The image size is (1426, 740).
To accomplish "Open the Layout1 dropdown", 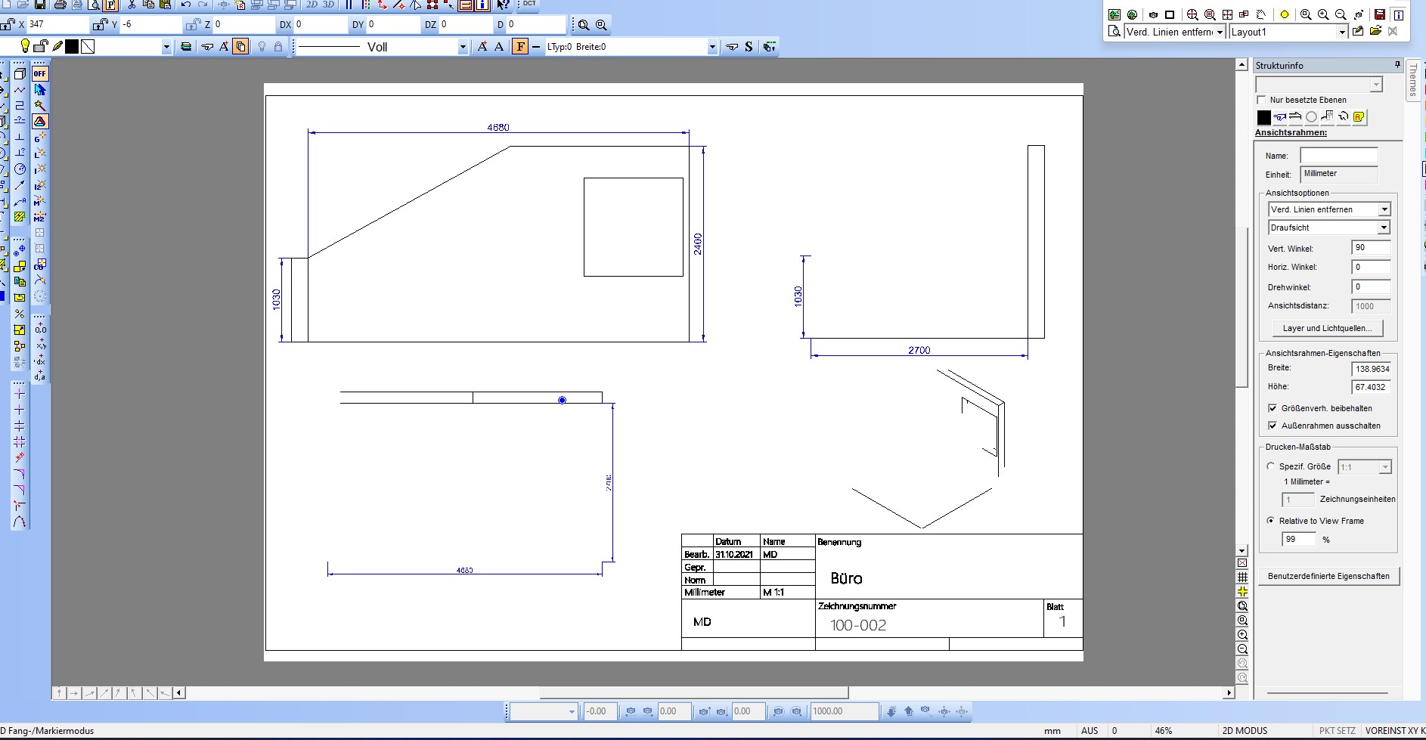I will click(1342, 32).
